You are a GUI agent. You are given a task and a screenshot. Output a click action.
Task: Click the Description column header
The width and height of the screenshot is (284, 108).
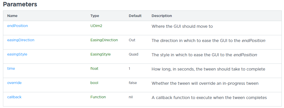click(162, 16)
